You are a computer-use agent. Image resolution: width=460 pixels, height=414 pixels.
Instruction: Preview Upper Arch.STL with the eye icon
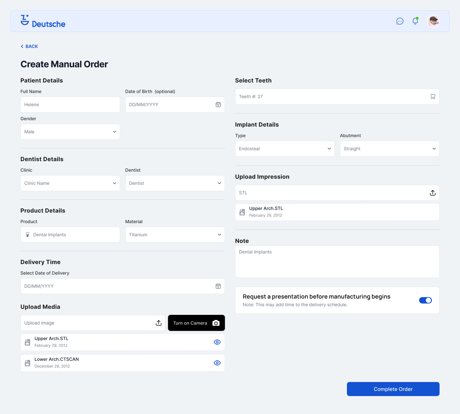[x=217, y=342]
